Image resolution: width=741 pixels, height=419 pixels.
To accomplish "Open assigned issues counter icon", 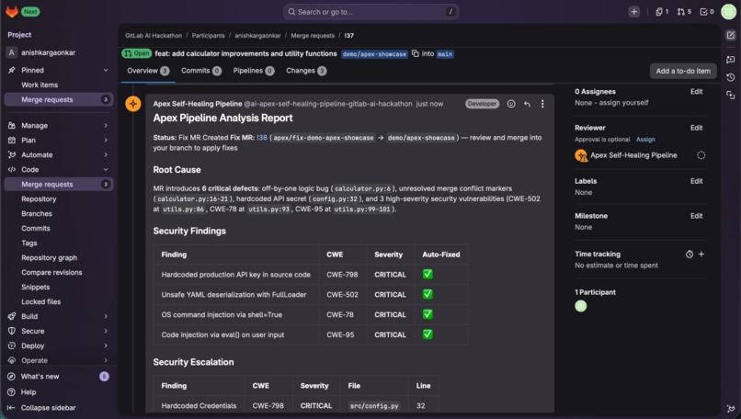I will tap(662, 12).
